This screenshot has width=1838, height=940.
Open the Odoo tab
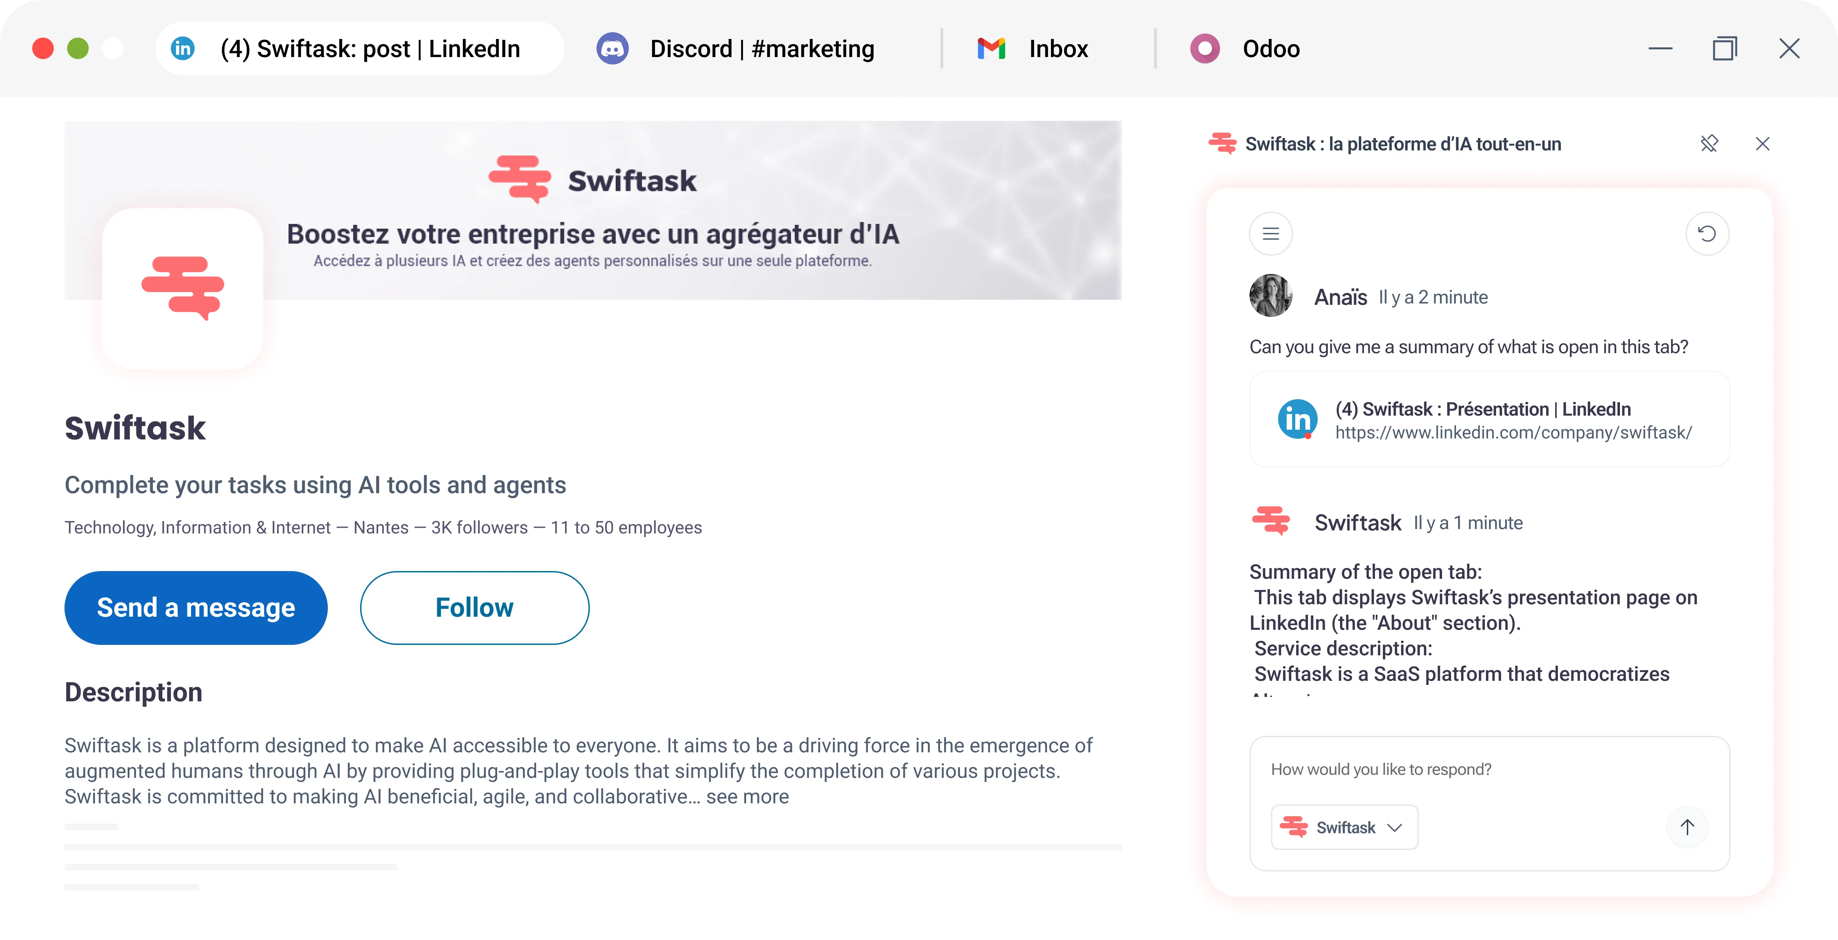[1246, 48]
